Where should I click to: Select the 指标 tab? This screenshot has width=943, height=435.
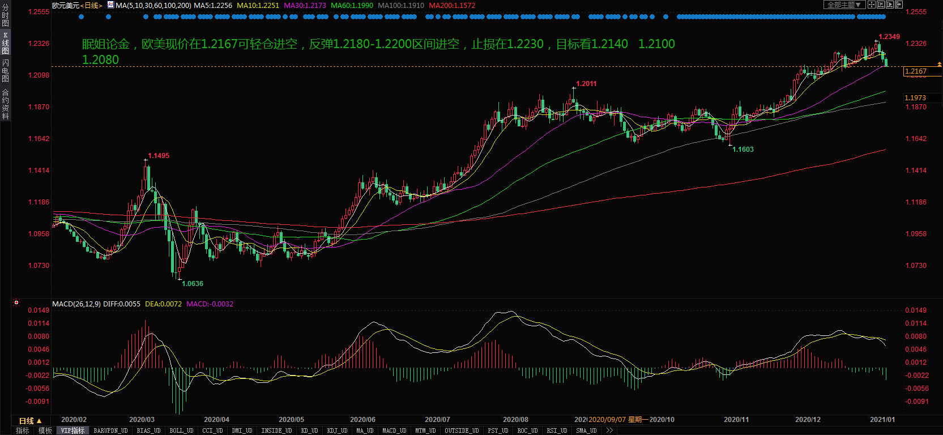click(x=23, y=430)
